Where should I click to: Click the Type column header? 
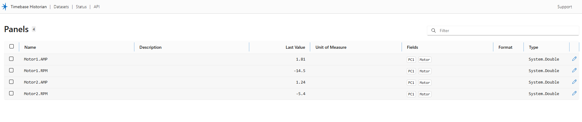click(533, 47)
